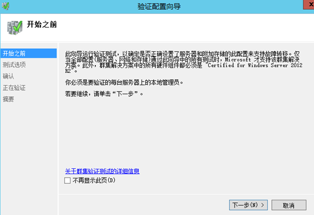Viewport: 314px width, 215px height.
Task: Select the 正在验证 step in sidebar
Action: 14,88
